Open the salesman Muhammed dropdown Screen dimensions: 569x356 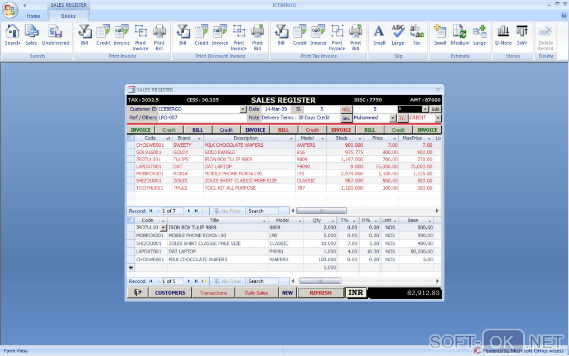tap(393, 118)
